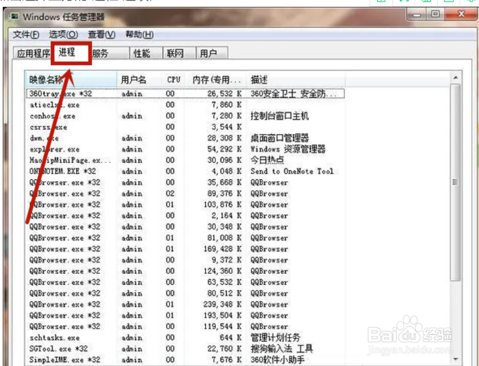Open the 应用程序 (Applications) tab
Image resolution: width=479 pixels, height=366 pixels.
click(34, 53)
